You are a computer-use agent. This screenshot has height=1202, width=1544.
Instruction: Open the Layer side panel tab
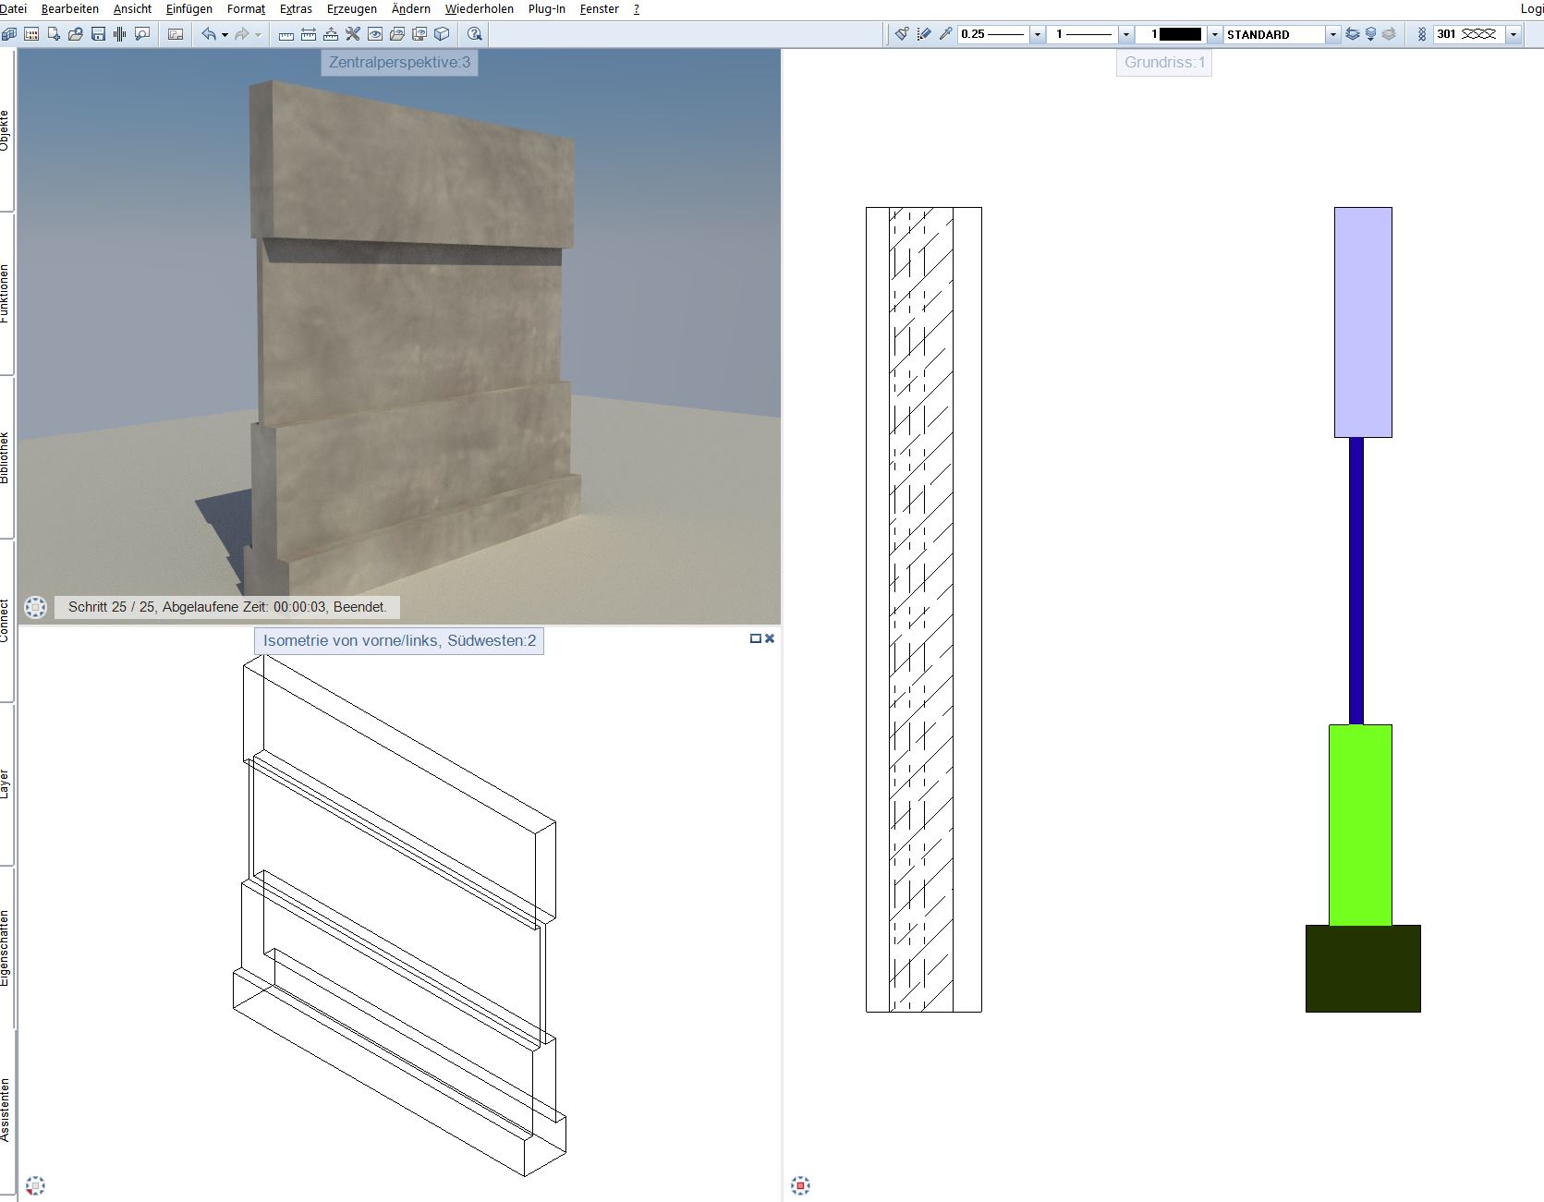(6, 783)
